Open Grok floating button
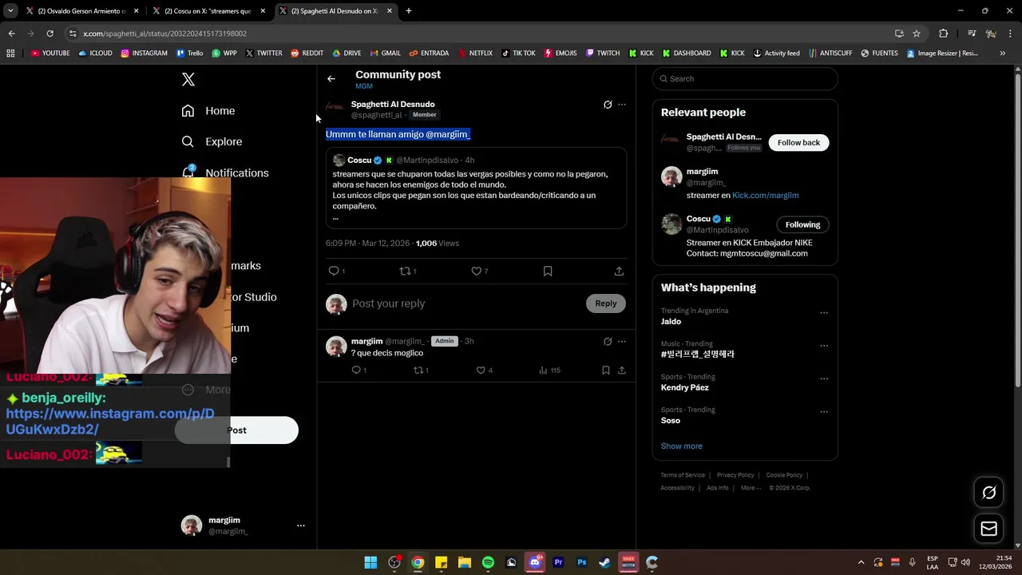Screen dimensions: 1022x575 pos(988,493)
